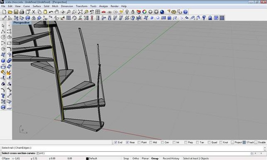The height and width of the screenshot is (160, 267).
Task: Cut selection with the scissors icon
Action: (33, 12)
